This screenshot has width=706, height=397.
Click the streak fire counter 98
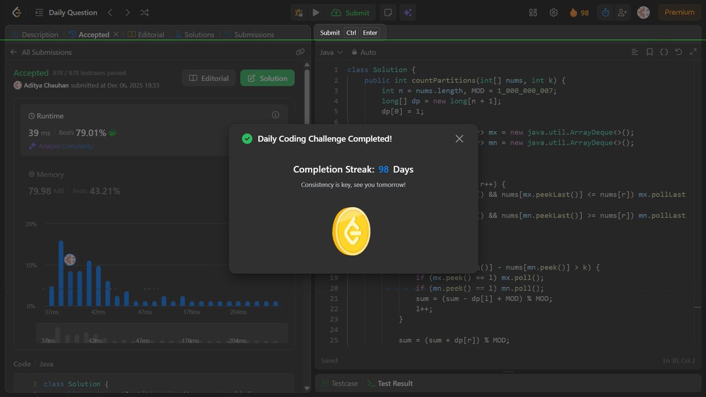580,12
